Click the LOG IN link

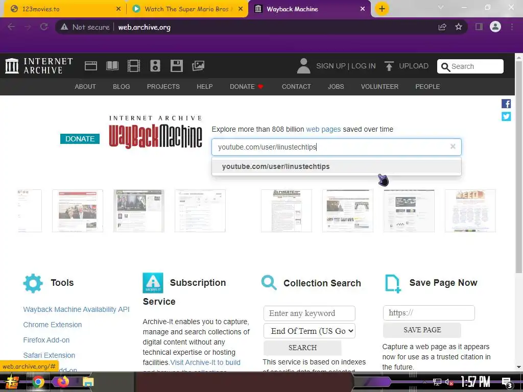[363, 66]
